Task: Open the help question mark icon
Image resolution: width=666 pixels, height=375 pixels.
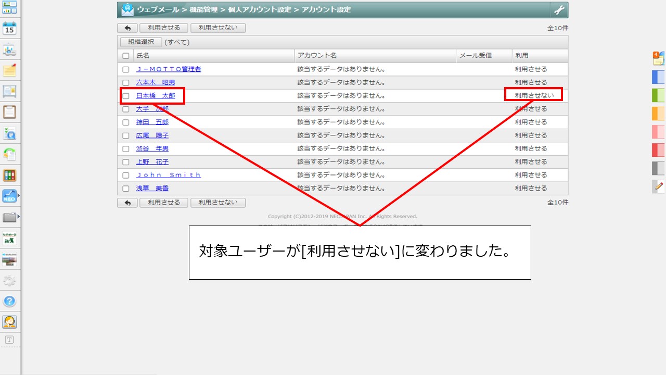Action: pyautogui.click(x=9, y=301)
